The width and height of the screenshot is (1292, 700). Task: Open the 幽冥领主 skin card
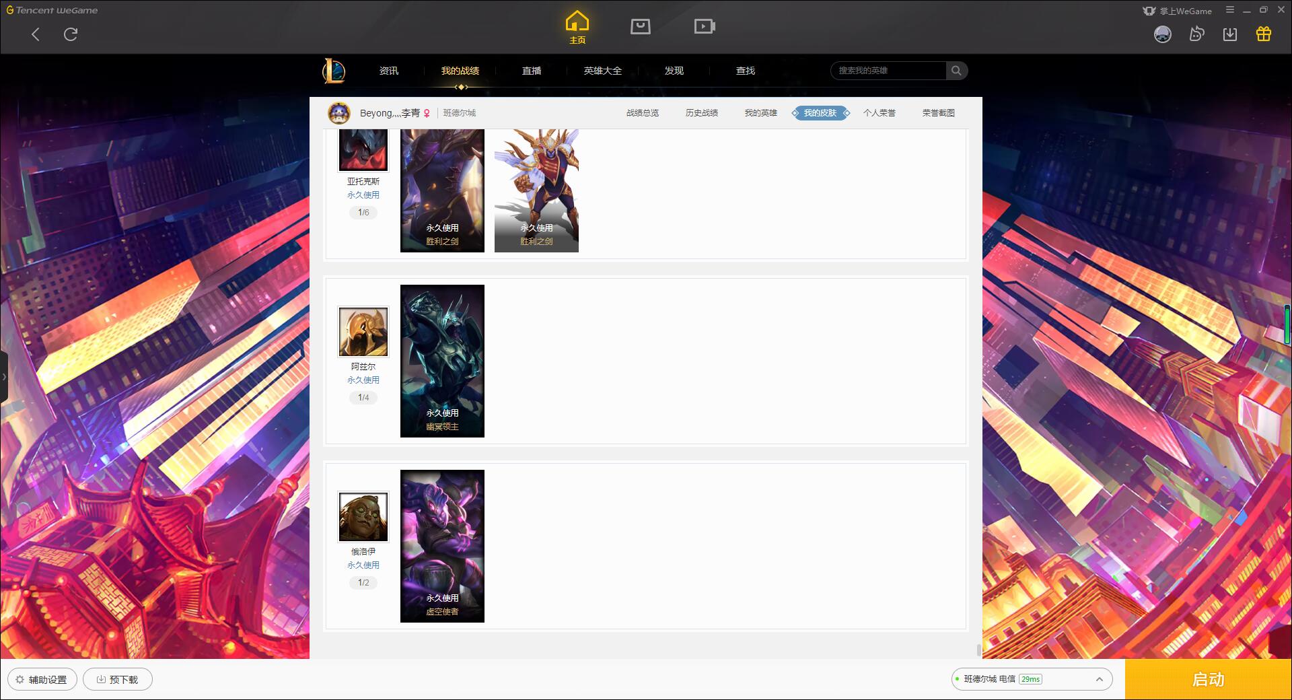click(442, 361)
